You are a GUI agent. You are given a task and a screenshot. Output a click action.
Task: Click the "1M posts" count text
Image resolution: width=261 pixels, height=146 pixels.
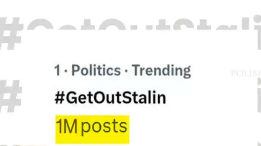pos(92,127)
